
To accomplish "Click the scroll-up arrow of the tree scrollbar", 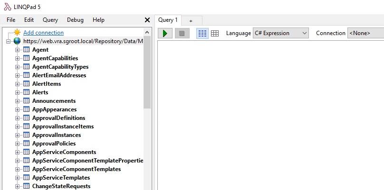I will [x=147, y=32].
